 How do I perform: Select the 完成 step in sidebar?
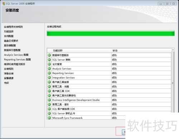click(6, 83)
